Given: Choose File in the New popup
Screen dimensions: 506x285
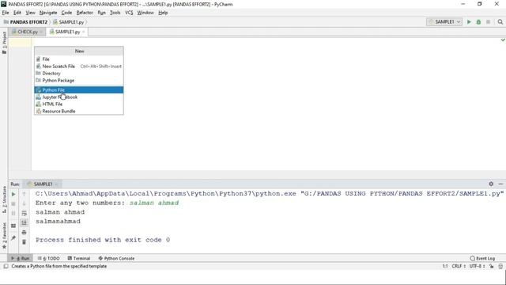Looking at the screenshot, I should (x=79, y=59).
